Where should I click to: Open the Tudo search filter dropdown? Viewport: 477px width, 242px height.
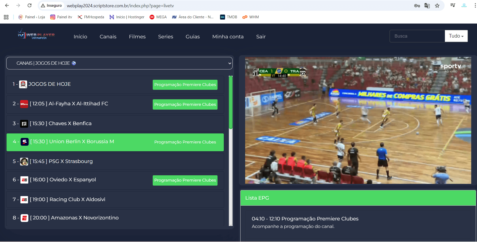pyautogui.click(x=456, y=36)
